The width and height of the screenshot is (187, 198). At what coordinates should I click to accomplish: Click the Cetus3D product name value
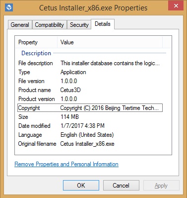click(x=70, y=90)
